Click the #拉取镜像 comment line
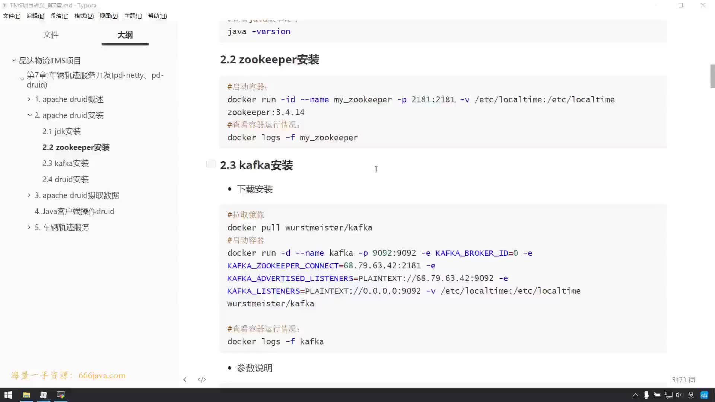 click(246, 215)
